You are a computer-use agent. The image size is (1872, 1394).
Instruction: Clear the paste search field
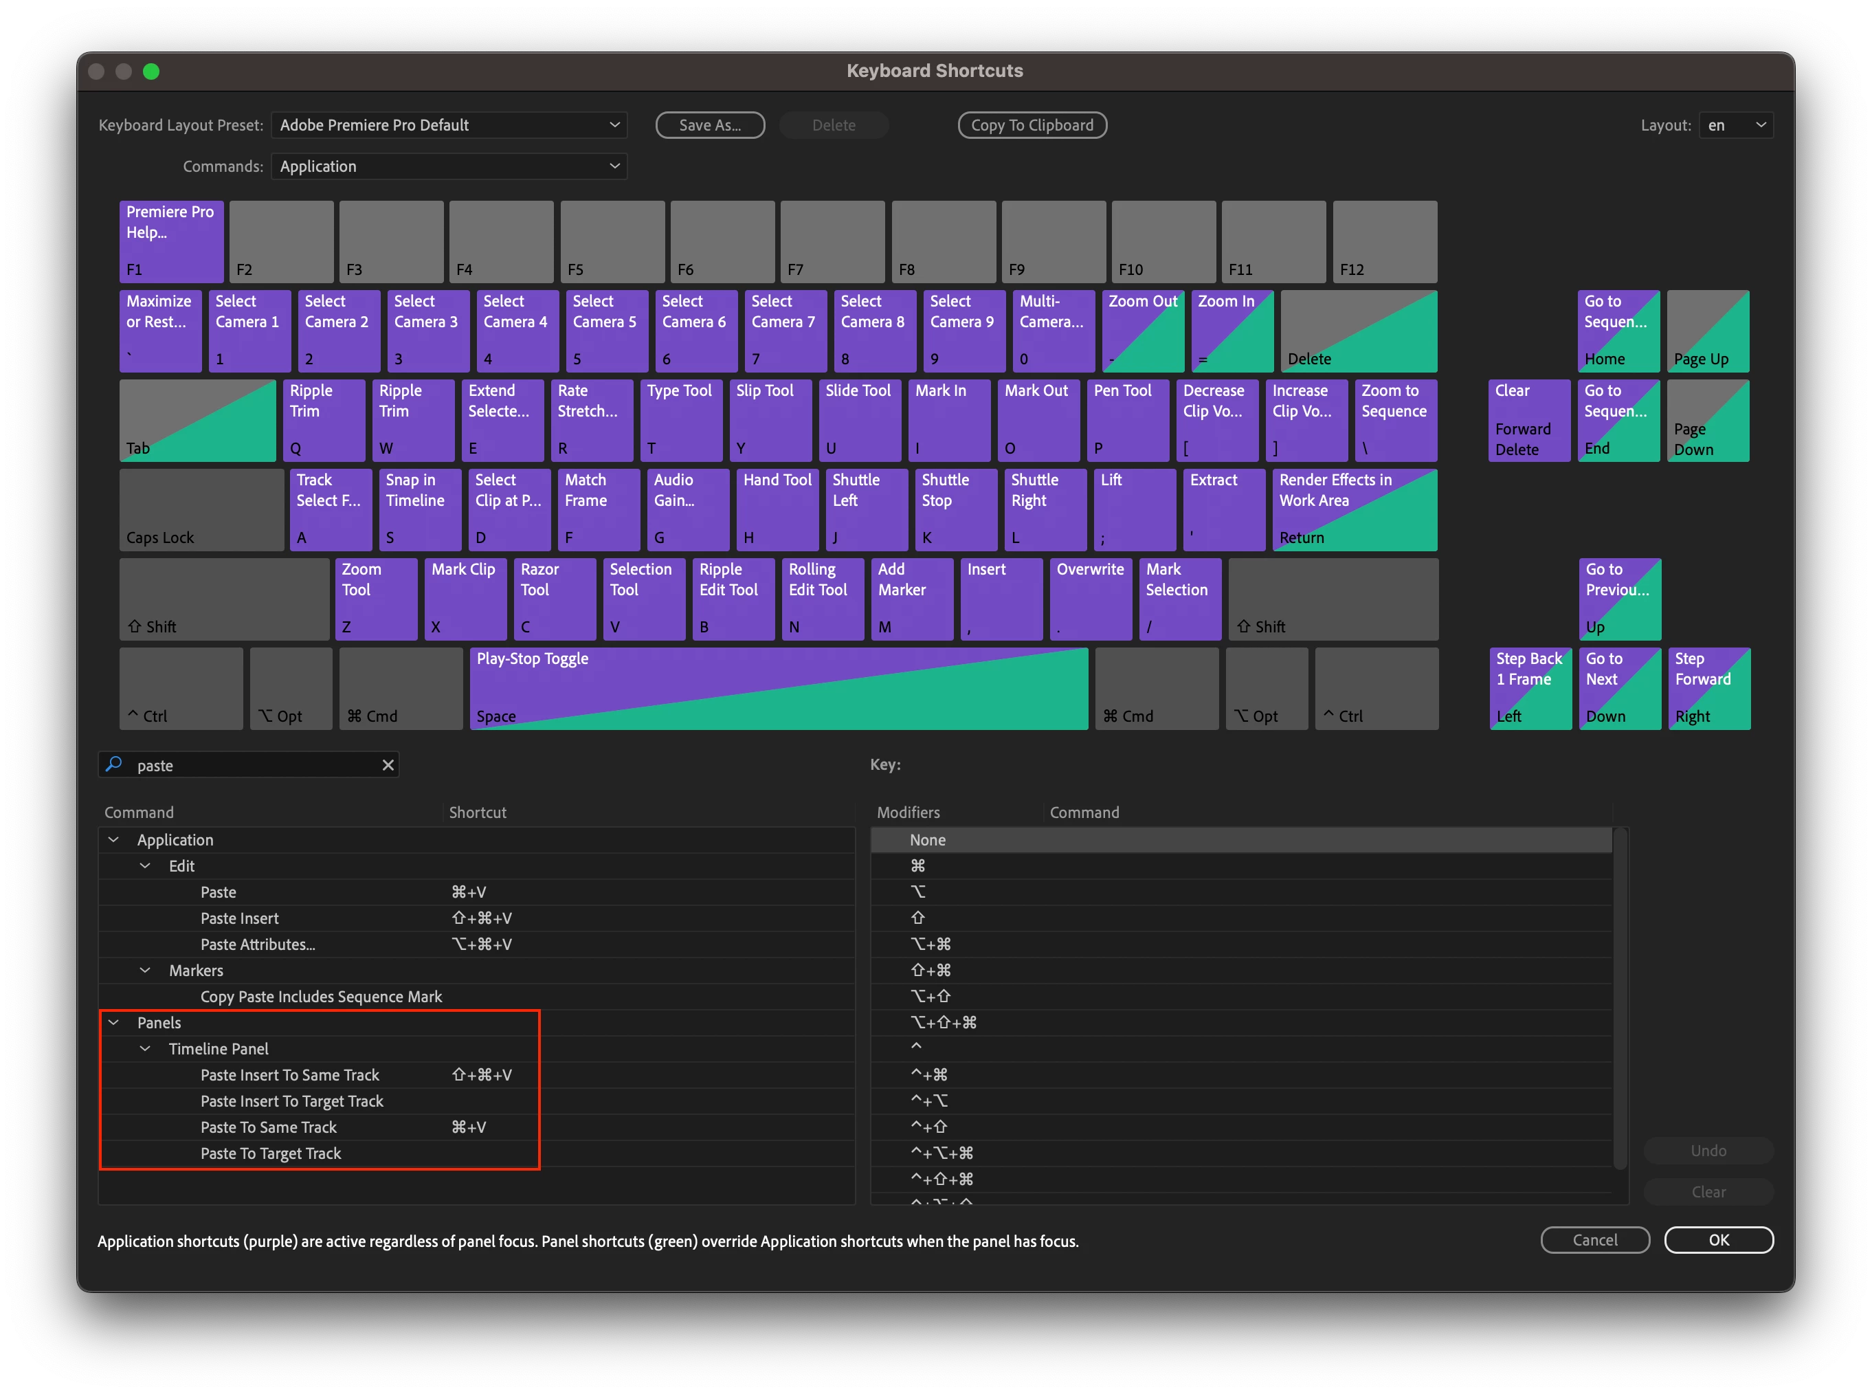point(388,765)
